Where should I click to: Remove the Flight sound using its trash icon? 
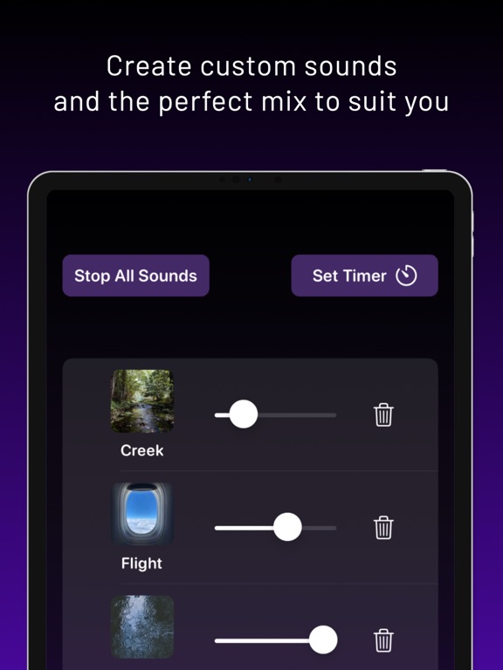click(383, 528)
